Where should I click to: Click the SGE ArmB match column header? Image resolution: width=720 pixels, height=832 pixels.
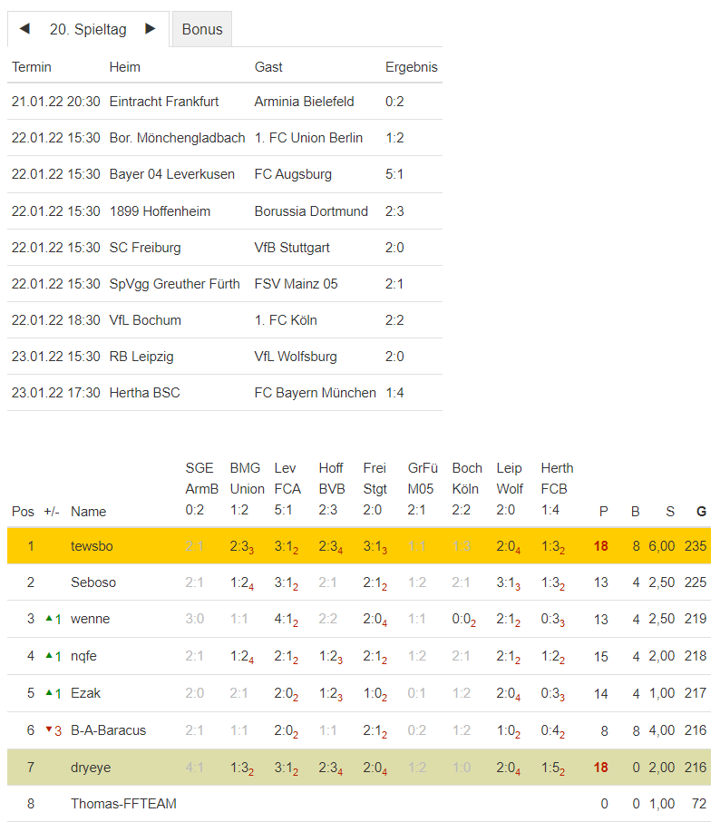pyautogui.click(x=200, y=489)
